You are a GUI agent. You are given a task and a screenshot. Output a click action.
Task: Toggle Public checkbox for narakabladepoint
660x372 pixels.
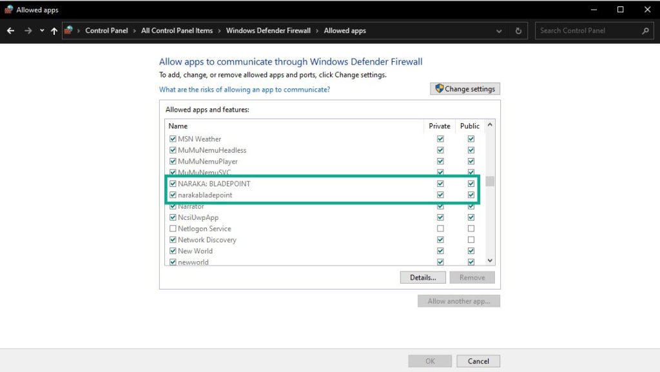(x=471, y=195)
